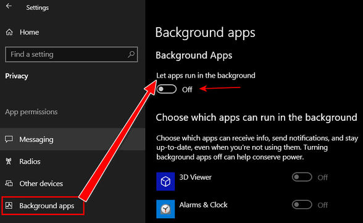Image resolution: width=363 pixels, height=223 pixels.
Task: Click the Privacy section heading
Action: (17, 76)
